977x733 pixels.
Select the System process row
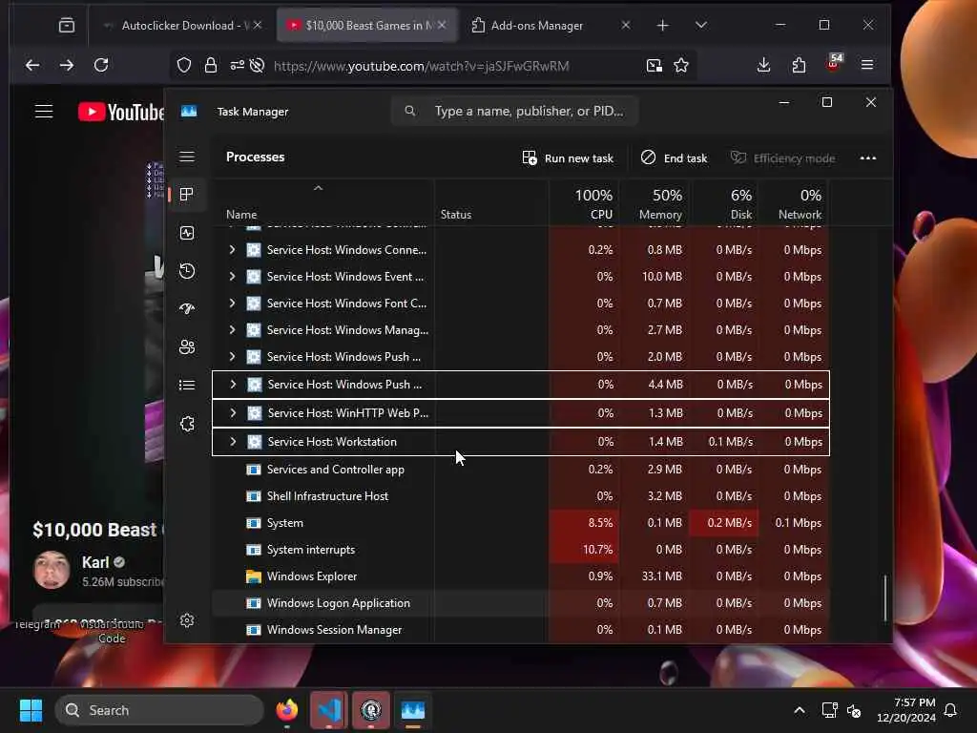click(x=520, y=523)
